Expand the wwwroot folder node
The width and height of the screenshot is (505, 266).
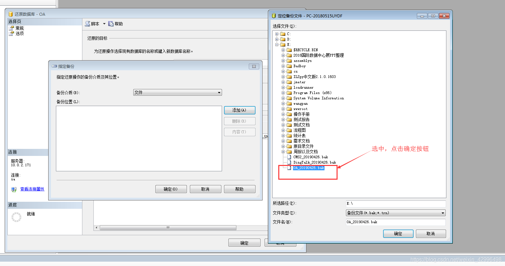pos(283,109)
